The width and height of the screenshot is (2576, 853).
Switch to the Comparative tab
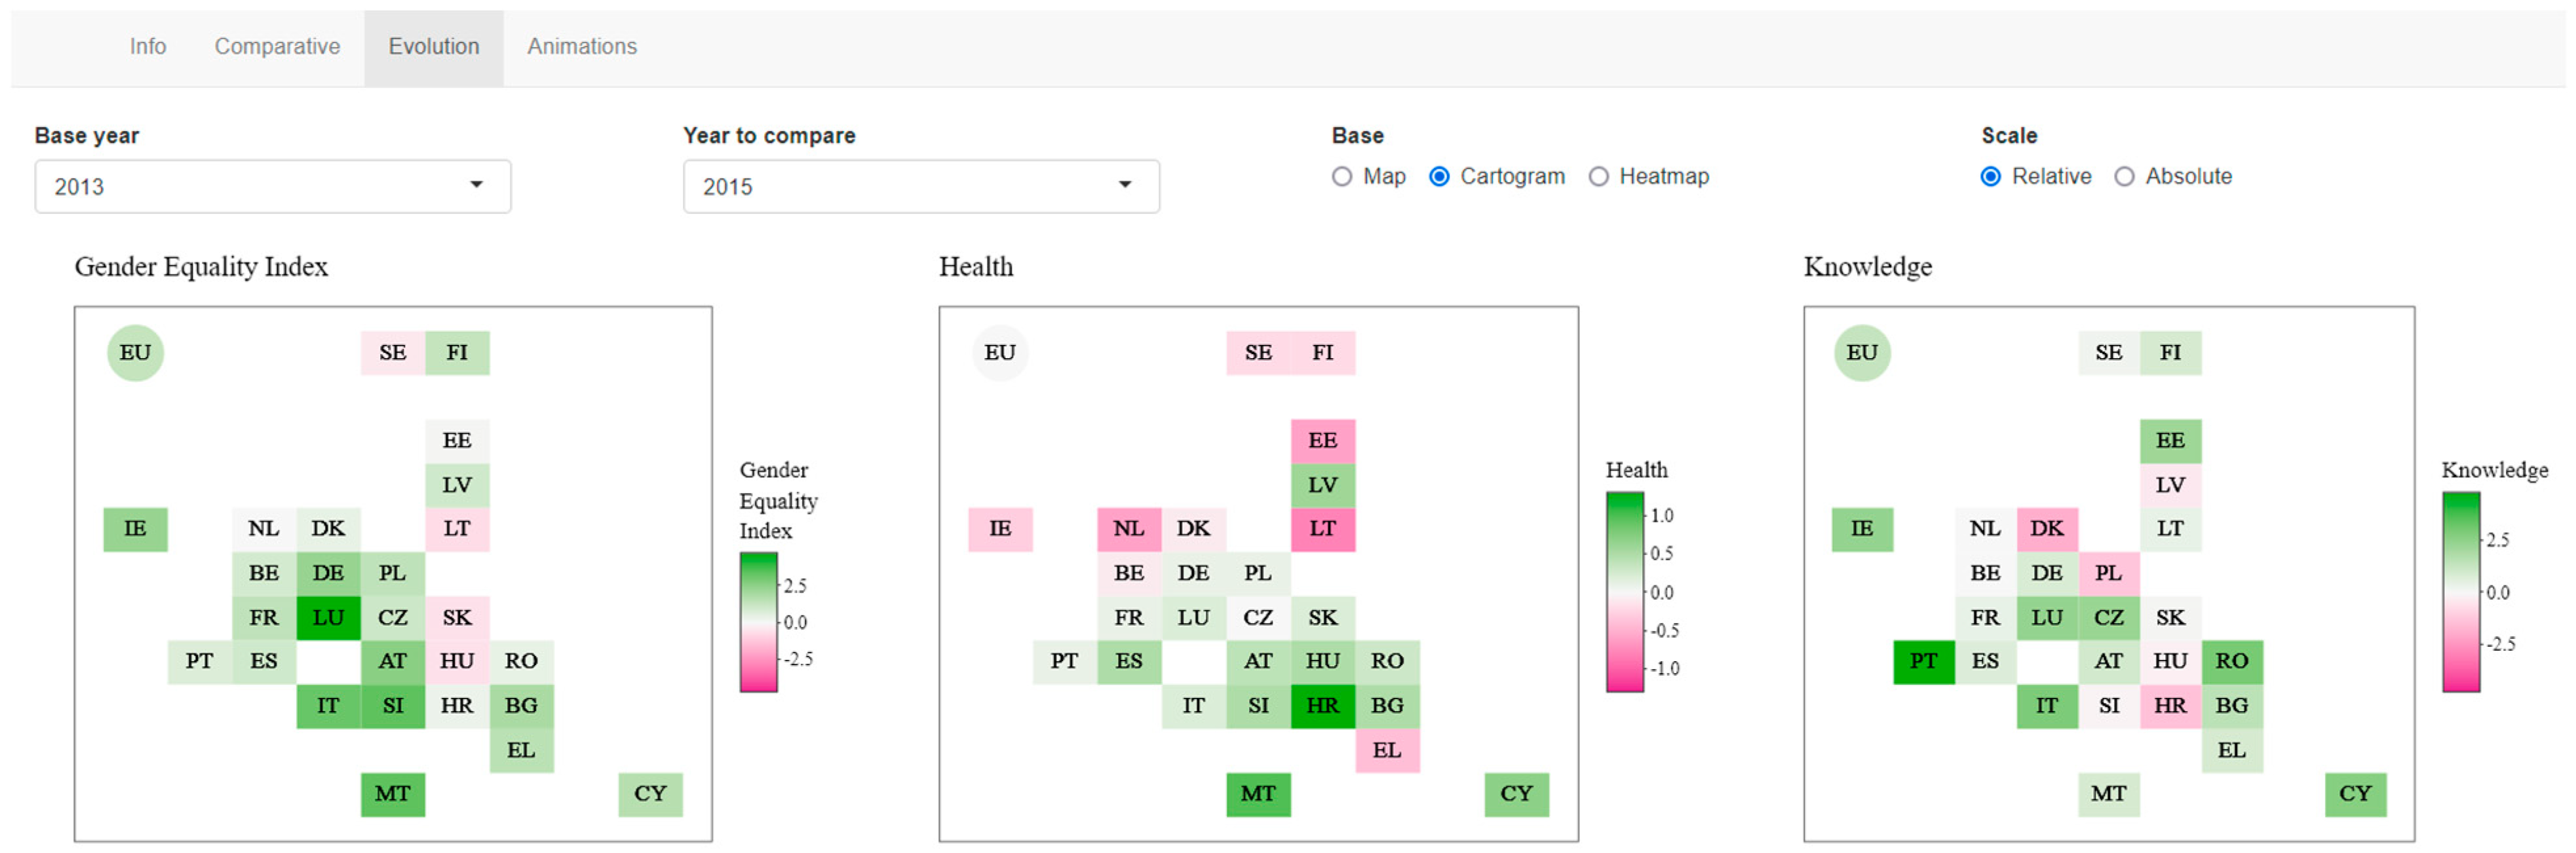[x=277, y=46]
